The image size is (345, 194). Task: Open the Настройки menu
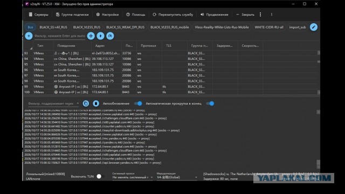[107, 15]
